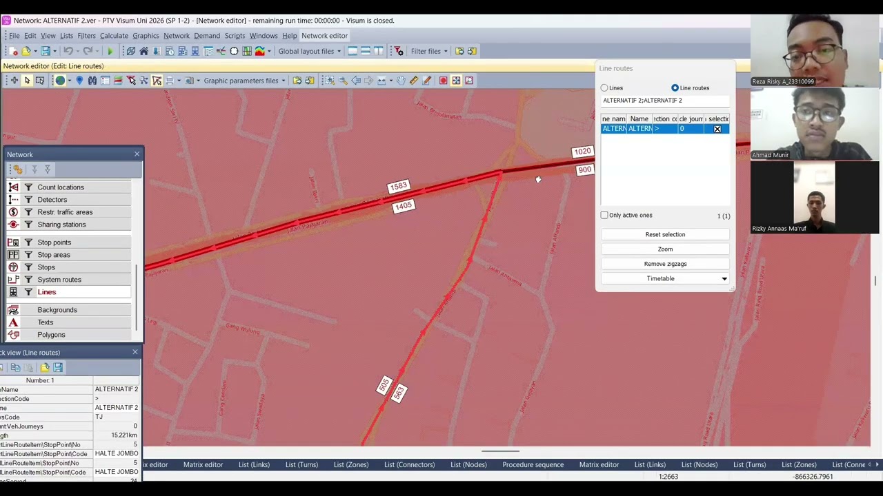Screen dimensions: 883x496
Task: Switch to the Procedure sequence tab
Action: click(533, 465)
